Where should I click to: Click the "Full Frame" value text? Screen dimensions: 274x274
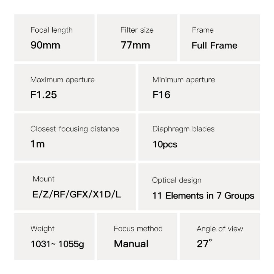tap(214, 45)
